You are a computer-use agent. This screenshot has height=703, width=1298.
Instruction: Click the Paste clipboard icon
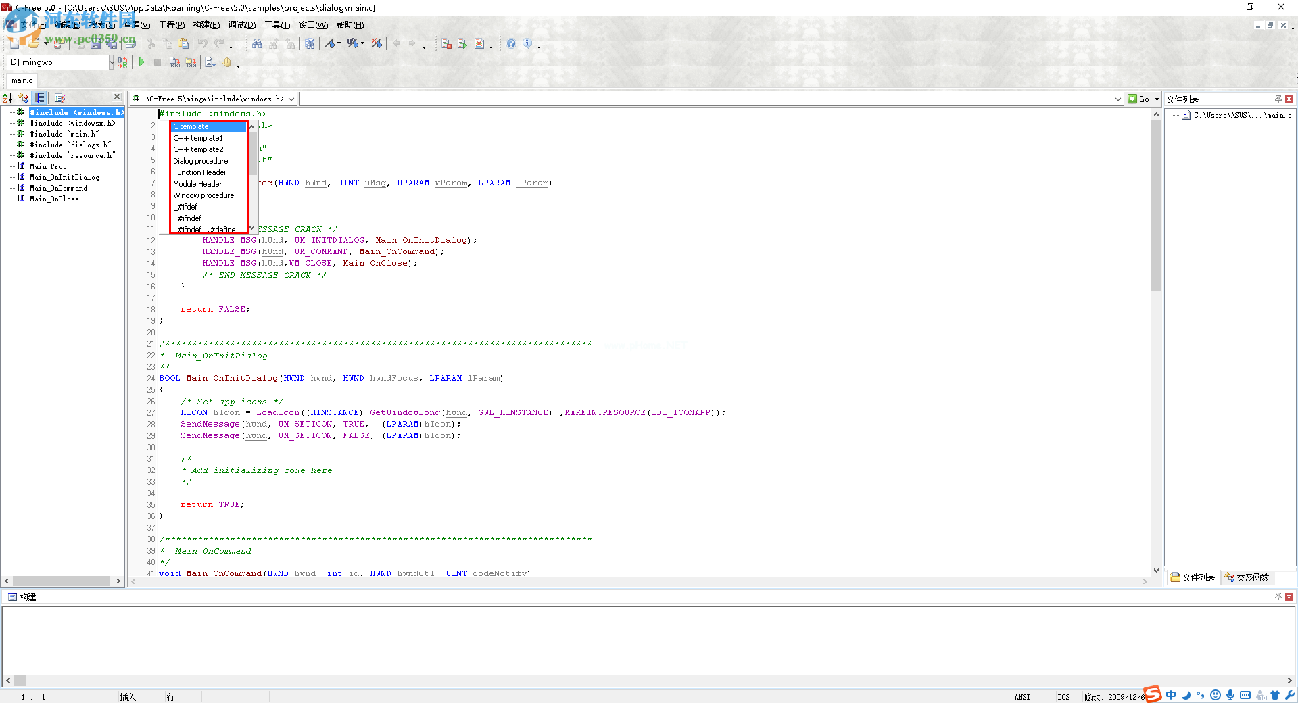click(183, 44)
